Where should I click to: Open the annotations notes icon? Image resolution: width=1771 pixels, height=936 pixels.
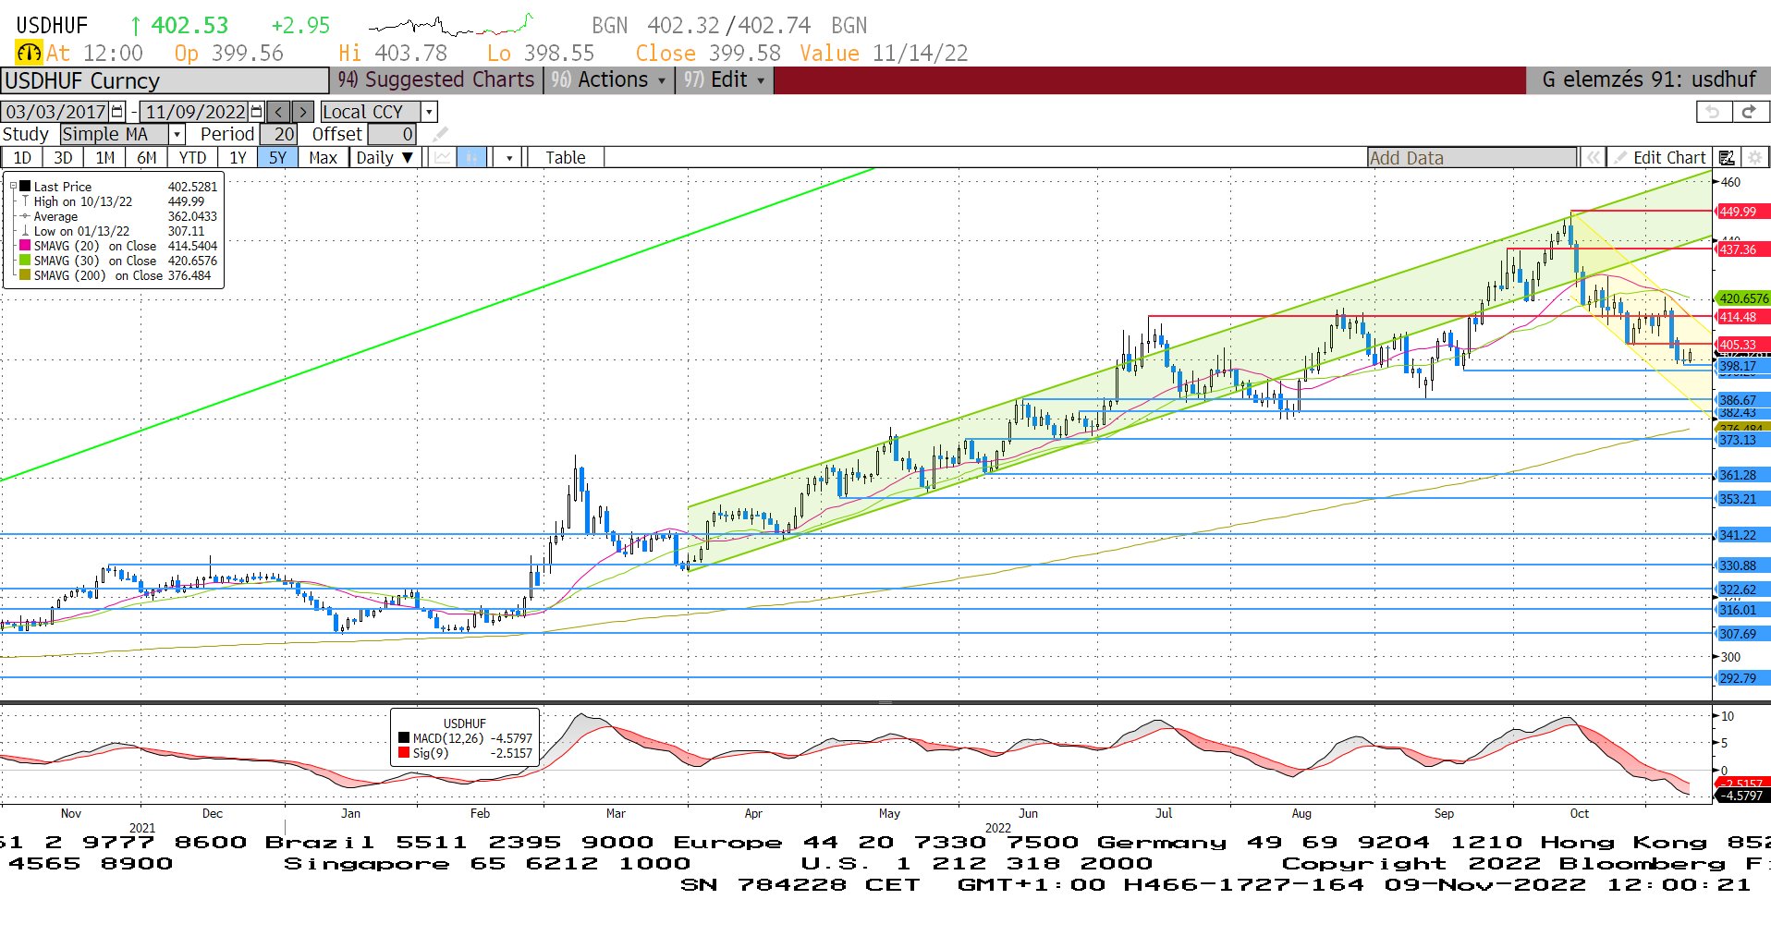(x=1727, y=158)
